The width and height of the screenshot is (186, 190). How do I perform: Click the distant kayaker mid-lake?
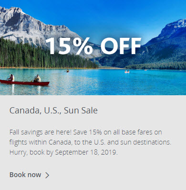tap(68, 71)
